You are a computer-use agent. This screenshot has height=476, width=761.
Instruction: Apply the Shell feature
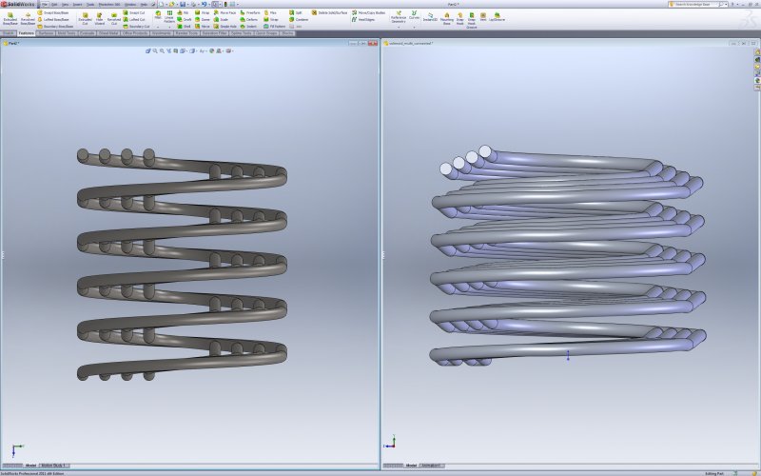coord(184,27)
